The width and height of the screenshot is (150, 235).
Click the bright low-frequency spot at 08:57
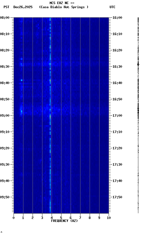point(21,111)
